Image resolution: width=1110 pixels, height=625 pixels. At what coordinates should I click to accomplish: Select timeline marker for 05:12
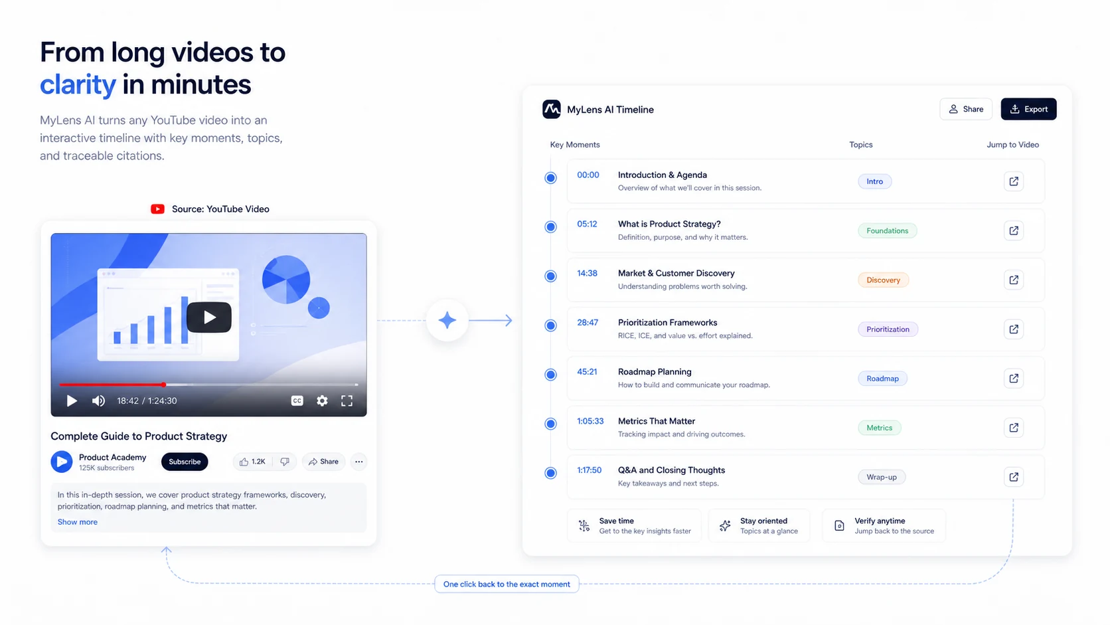coord(550,227)
